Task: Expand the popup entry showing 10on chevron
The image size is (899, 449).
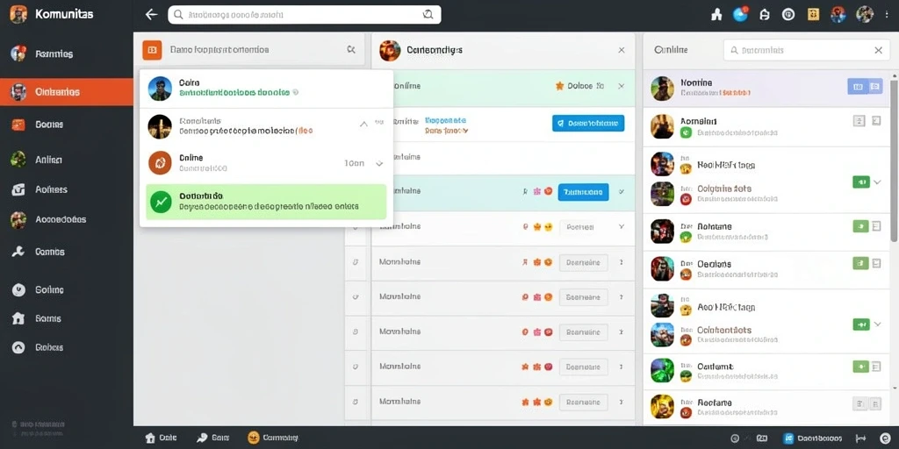Action: [x=379, y=164]
